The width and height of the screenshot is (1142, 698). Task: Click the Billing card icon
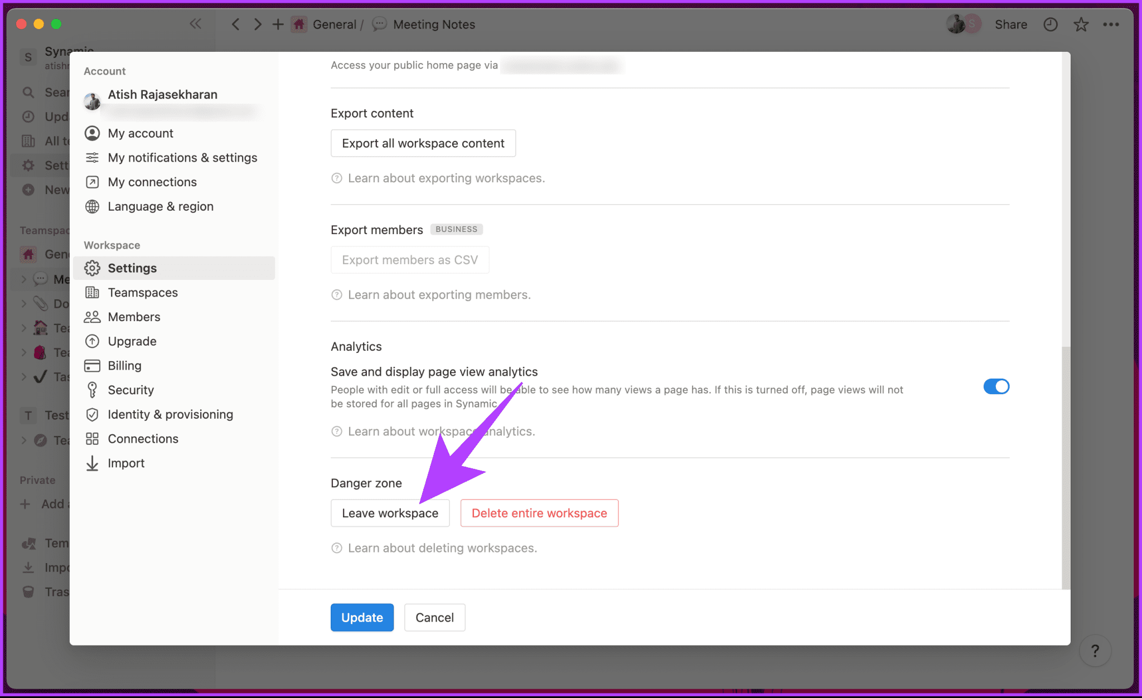92,366
